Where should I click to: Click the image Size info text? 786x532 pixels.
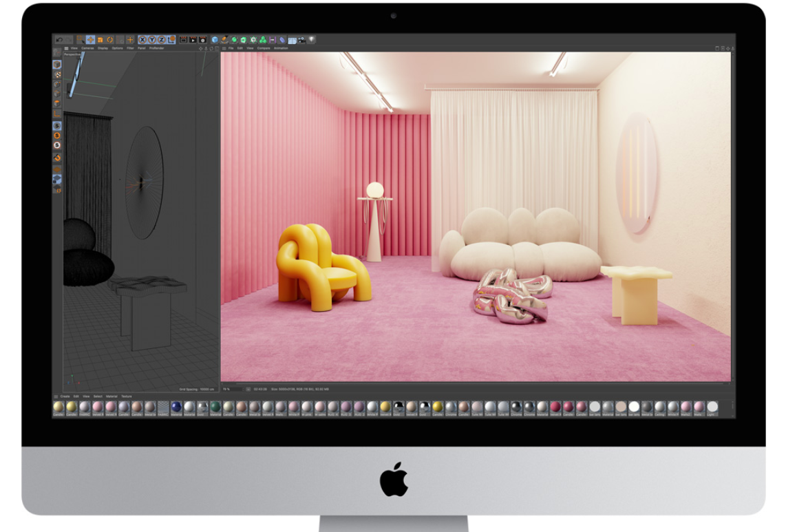pyautogui.click(x=300, y=389)
